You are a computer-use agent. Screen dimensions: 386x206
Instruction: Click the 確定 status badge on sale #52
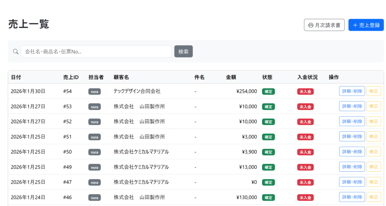(268, 122)
